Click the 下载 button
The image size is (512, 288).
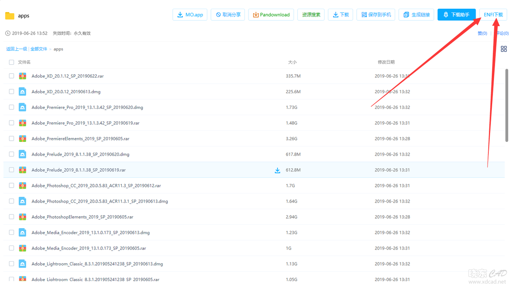[x=341, y=14]
